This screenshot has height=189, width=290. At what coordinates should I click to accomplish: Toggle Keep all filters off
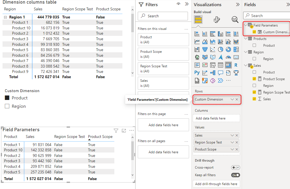[236, 175]
